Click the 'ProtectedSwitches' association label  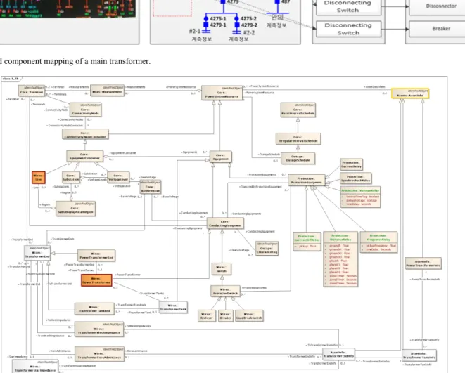click(254, 287)
